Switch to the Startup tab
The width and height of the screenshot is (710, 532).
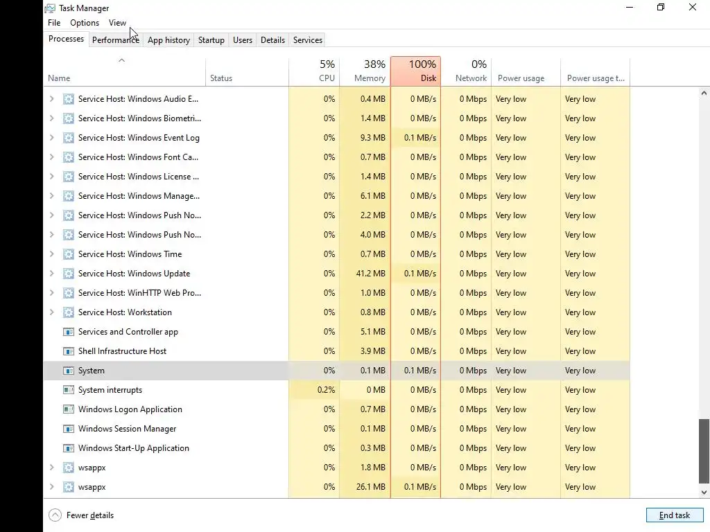pos(211,39)
